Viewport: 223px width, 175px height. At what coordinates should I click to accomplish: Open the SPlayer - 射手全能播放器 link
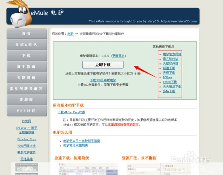[x=27, y=130]
